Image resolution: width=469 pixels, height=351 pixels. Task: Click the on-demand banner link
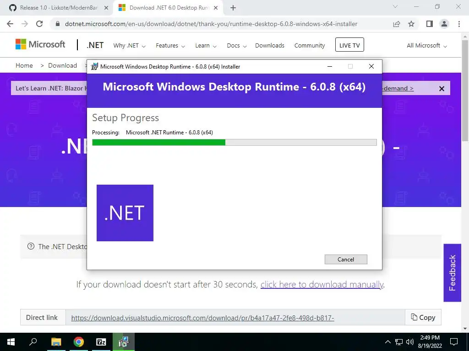click(x=398, y=89)
